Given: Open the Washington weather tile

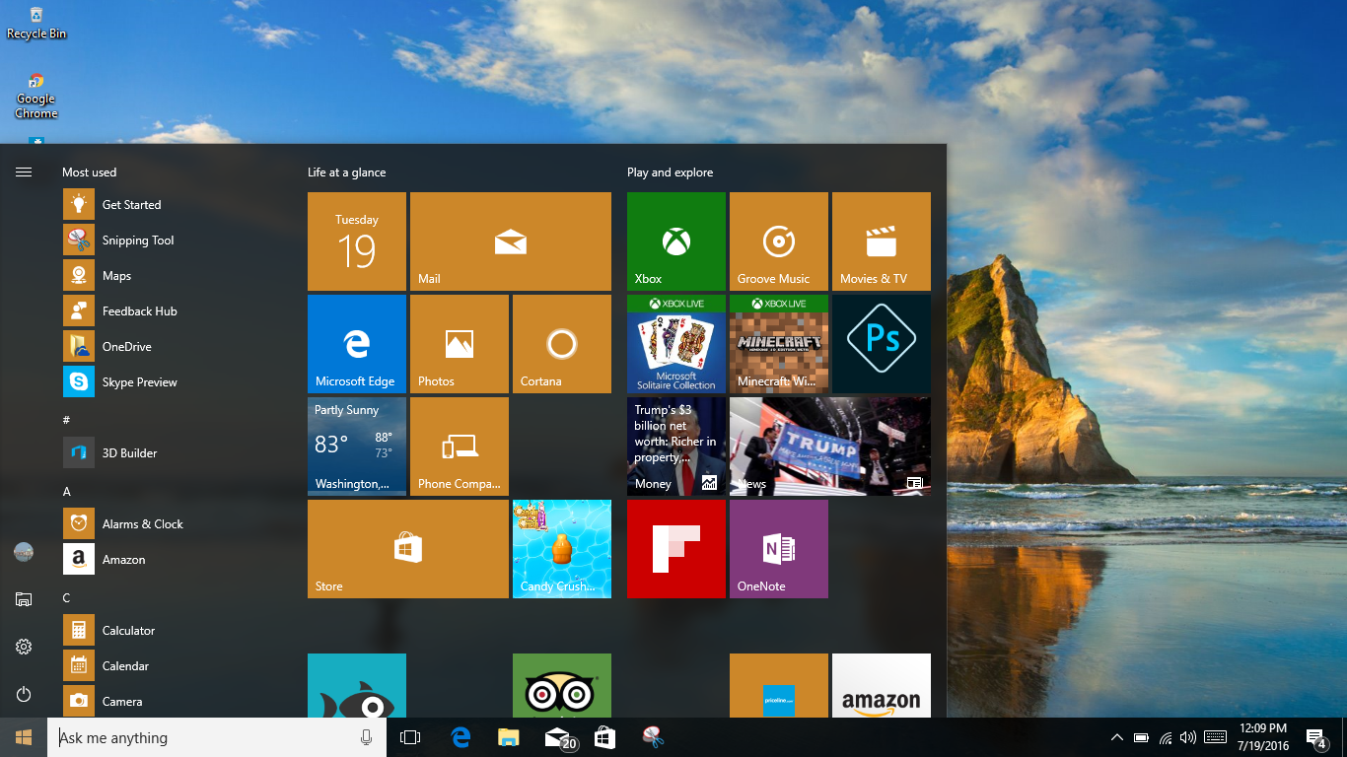Looking at the screenshot, I should coord(357,447).
